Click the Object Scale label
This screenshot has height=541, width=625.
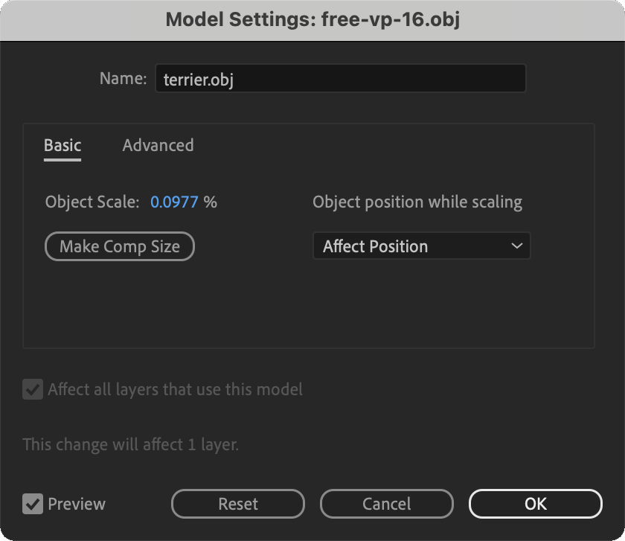(92, 202)
